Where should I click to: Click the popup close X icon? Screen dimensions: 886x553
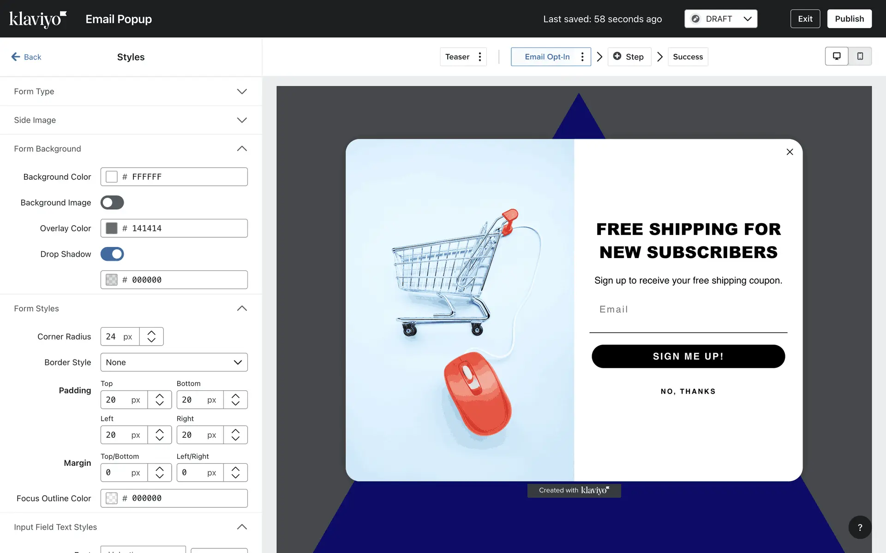(790, 152)
